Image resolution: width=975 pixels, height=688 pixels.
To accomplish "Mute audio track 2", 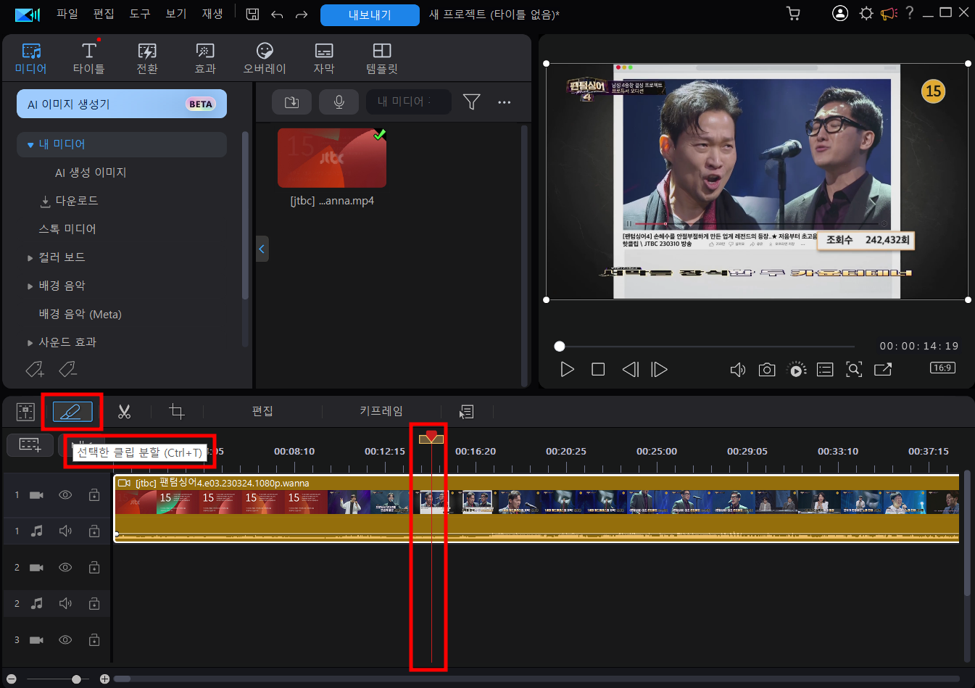I will point(65,603).
